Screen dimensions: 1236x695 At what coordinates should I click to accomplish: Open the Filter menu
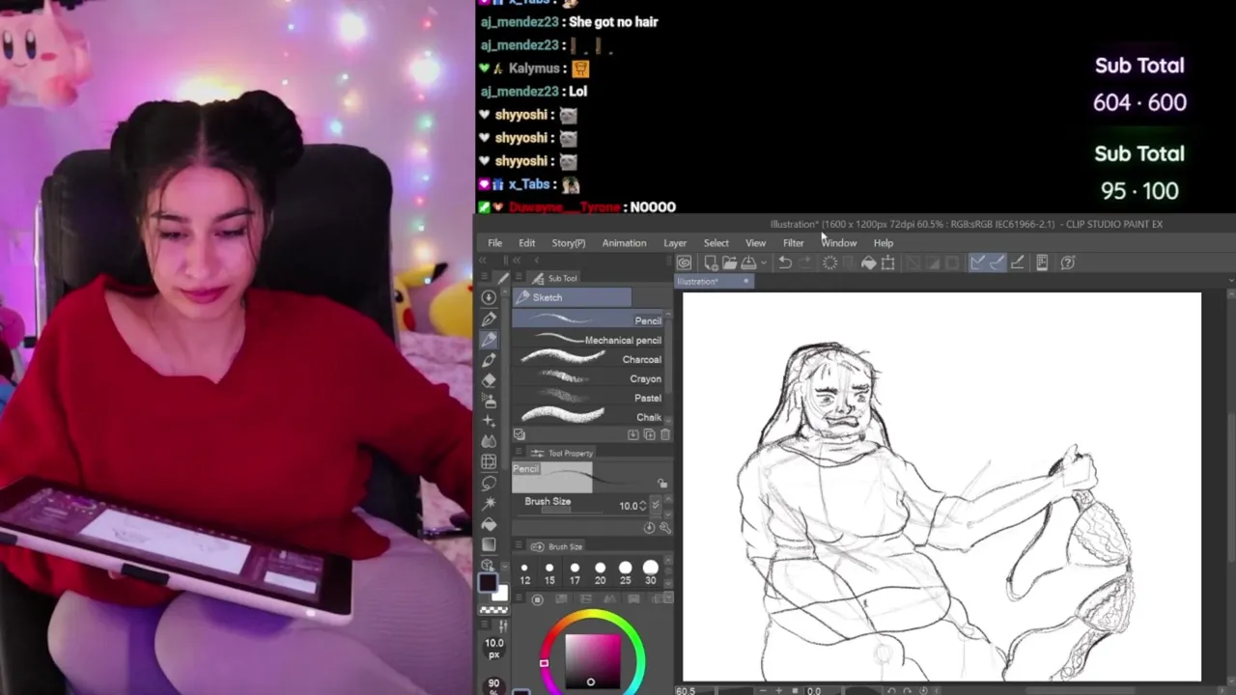coord(793,243)
